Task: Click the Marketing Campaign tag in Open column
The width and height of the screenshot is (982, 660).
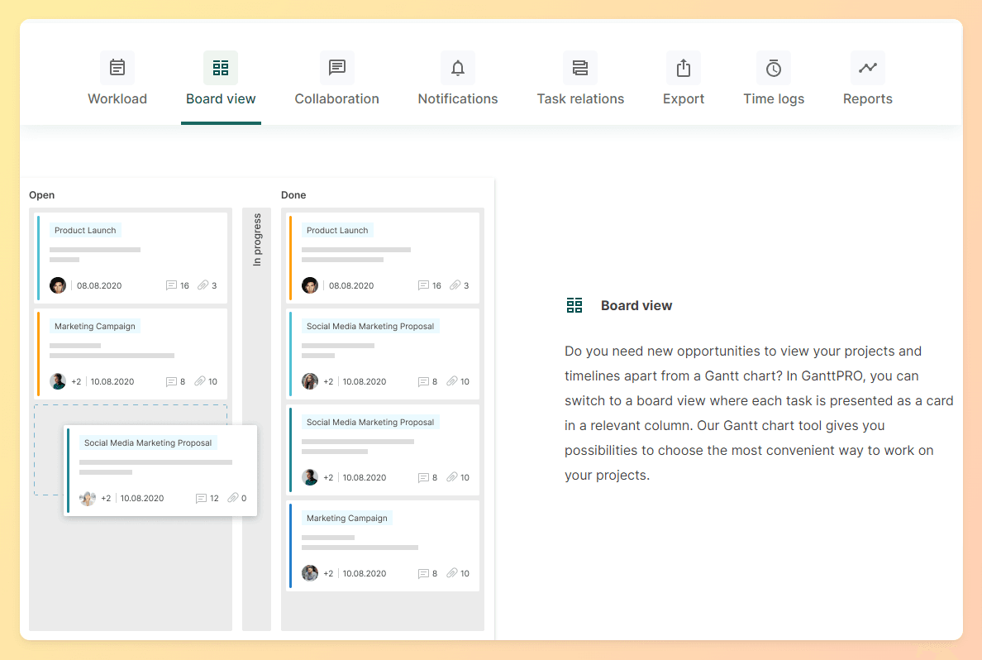Action: click(x=94, y=327)
